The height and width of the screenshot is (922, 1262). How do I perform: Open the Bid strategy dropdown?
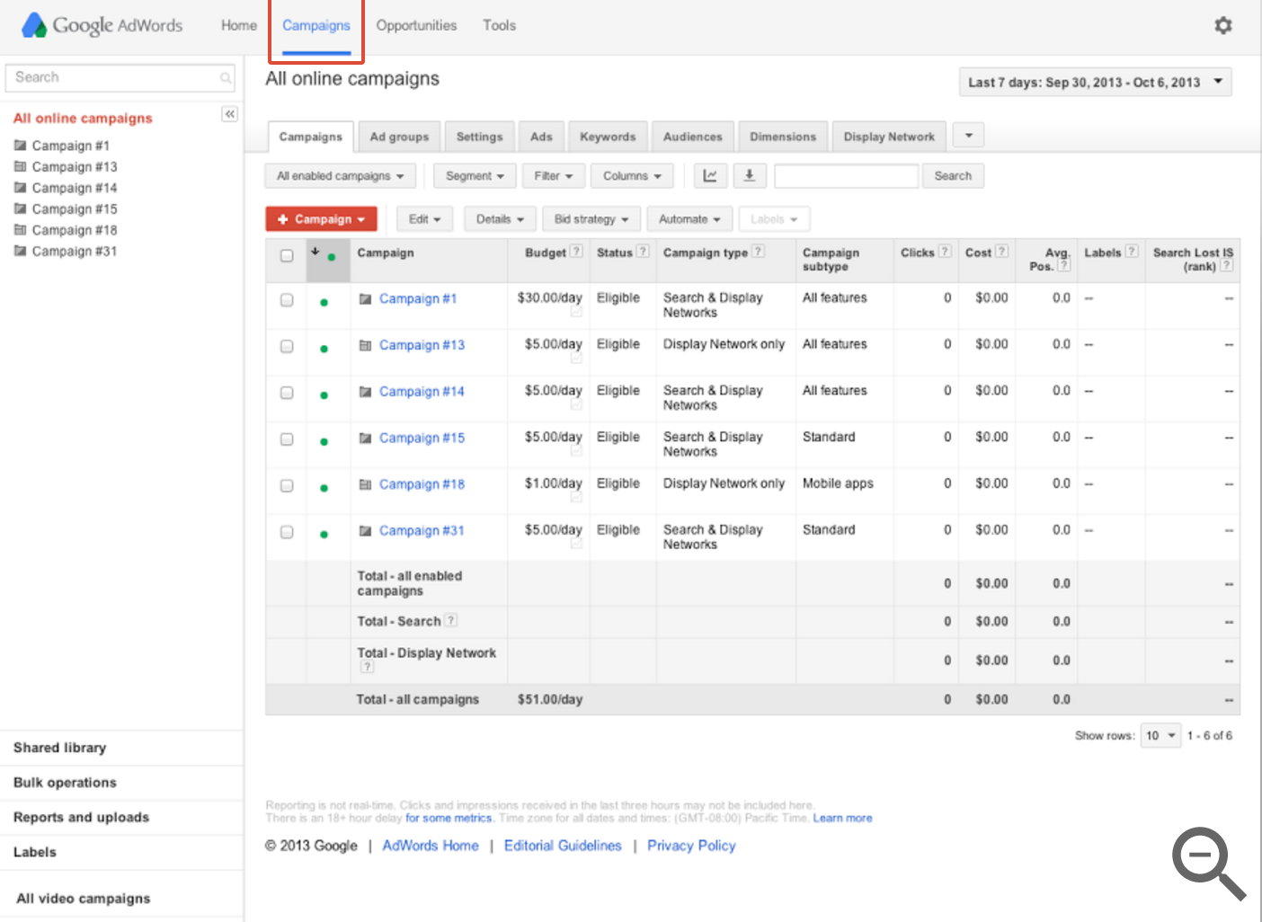[591, 219]
